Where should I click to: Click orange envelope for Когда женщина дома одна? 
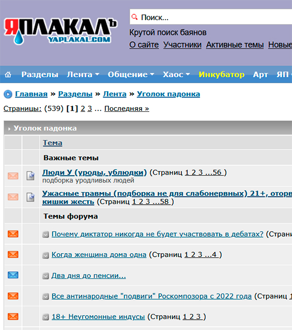pyautogui.click(x=13, y=254)
